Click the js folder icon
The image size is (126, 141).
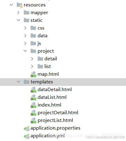pos(33,43)
